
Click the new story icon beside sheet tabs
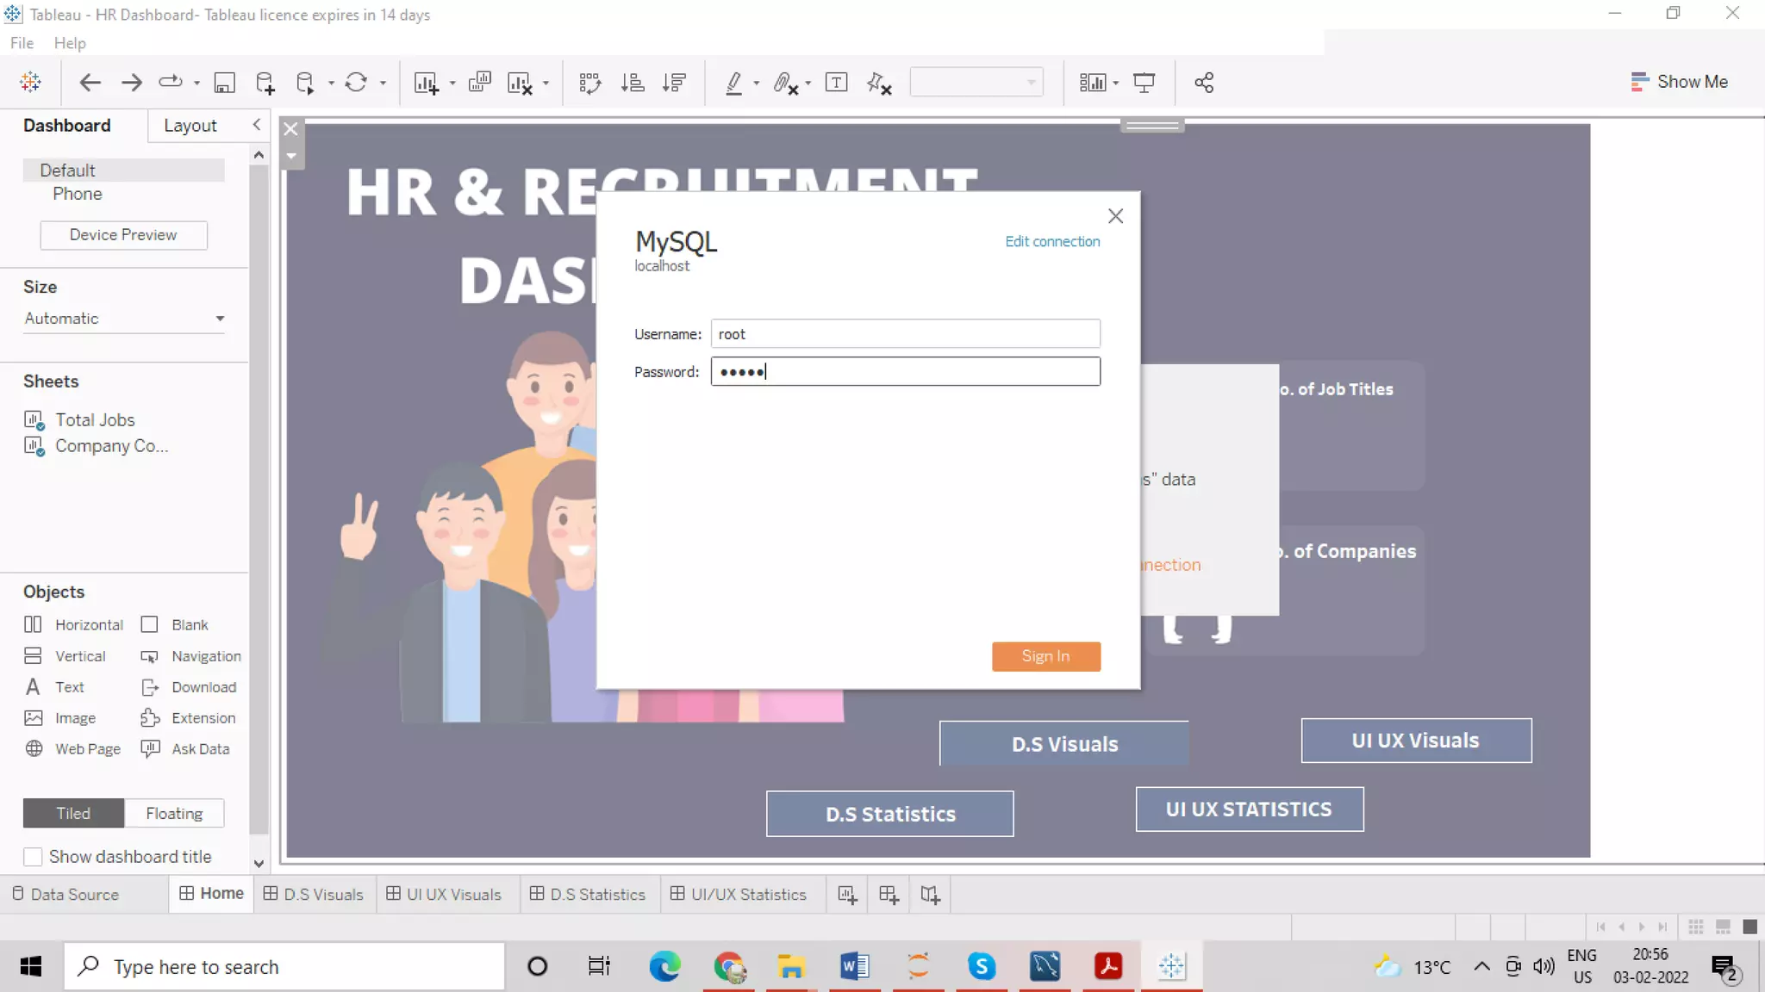click(x=930, y=895)
